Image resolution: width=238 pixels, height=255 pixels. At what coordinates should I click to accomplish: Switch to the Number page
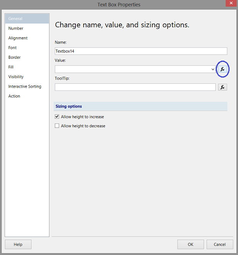click(16, 28)
